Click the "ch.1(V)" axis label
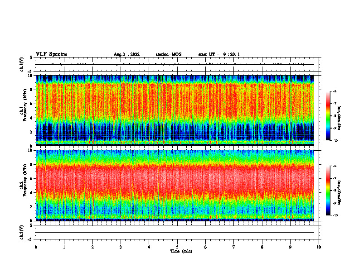 click(22, 64)
